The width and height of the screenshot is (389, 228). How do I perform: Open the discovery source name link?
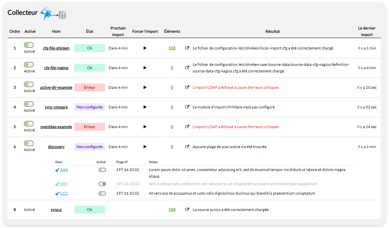(x=56, y=147)
